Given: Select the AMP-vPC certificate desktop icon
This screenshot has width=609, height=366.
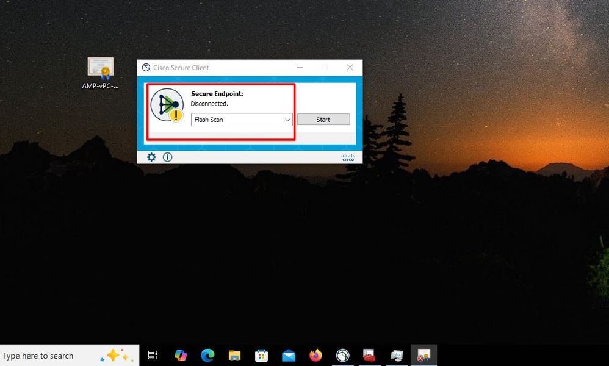Looking at the screenshot, I should click(101, 73).
